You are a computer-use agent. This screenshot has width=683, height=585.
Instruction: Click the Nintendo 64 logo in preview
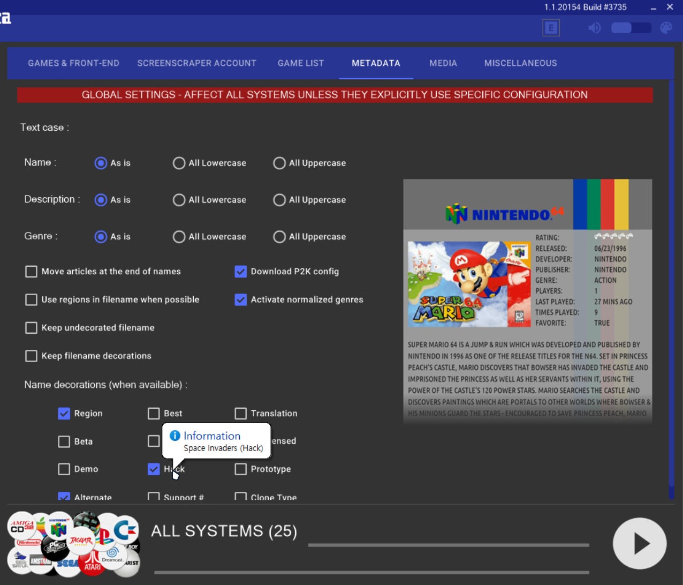(504, 214)
